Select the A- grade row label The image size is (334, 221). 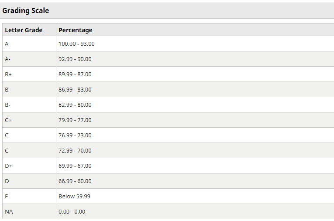[x=7, y=59]
